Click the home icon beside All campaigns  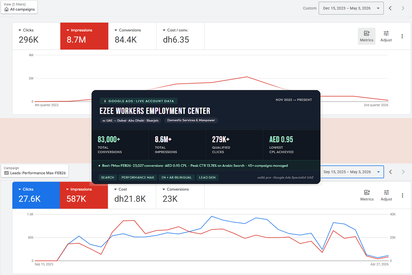6,10
